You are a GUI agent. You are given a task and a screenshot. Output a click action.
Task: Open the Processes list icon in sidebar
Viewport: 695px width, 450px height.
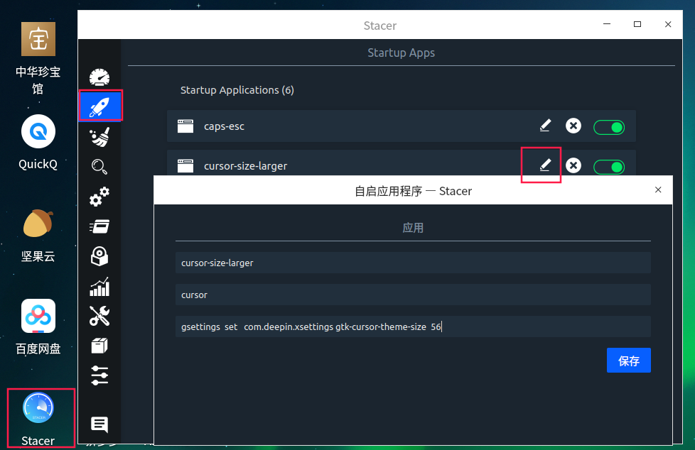click(x=99, y=226)
